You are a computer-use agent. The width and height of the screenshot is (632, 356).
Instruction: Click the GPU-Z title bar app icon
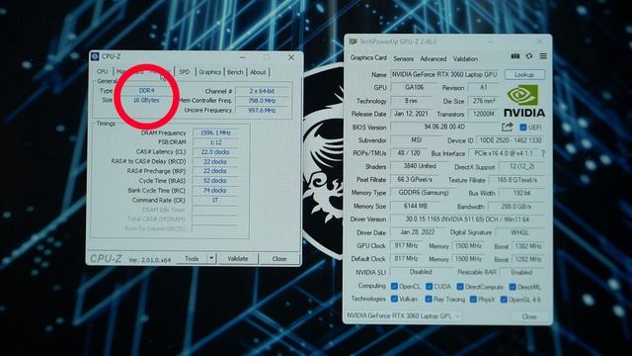(354, 42)
